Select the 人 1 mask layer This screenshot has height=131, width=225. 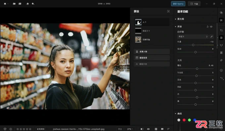(x=152, y=22)
